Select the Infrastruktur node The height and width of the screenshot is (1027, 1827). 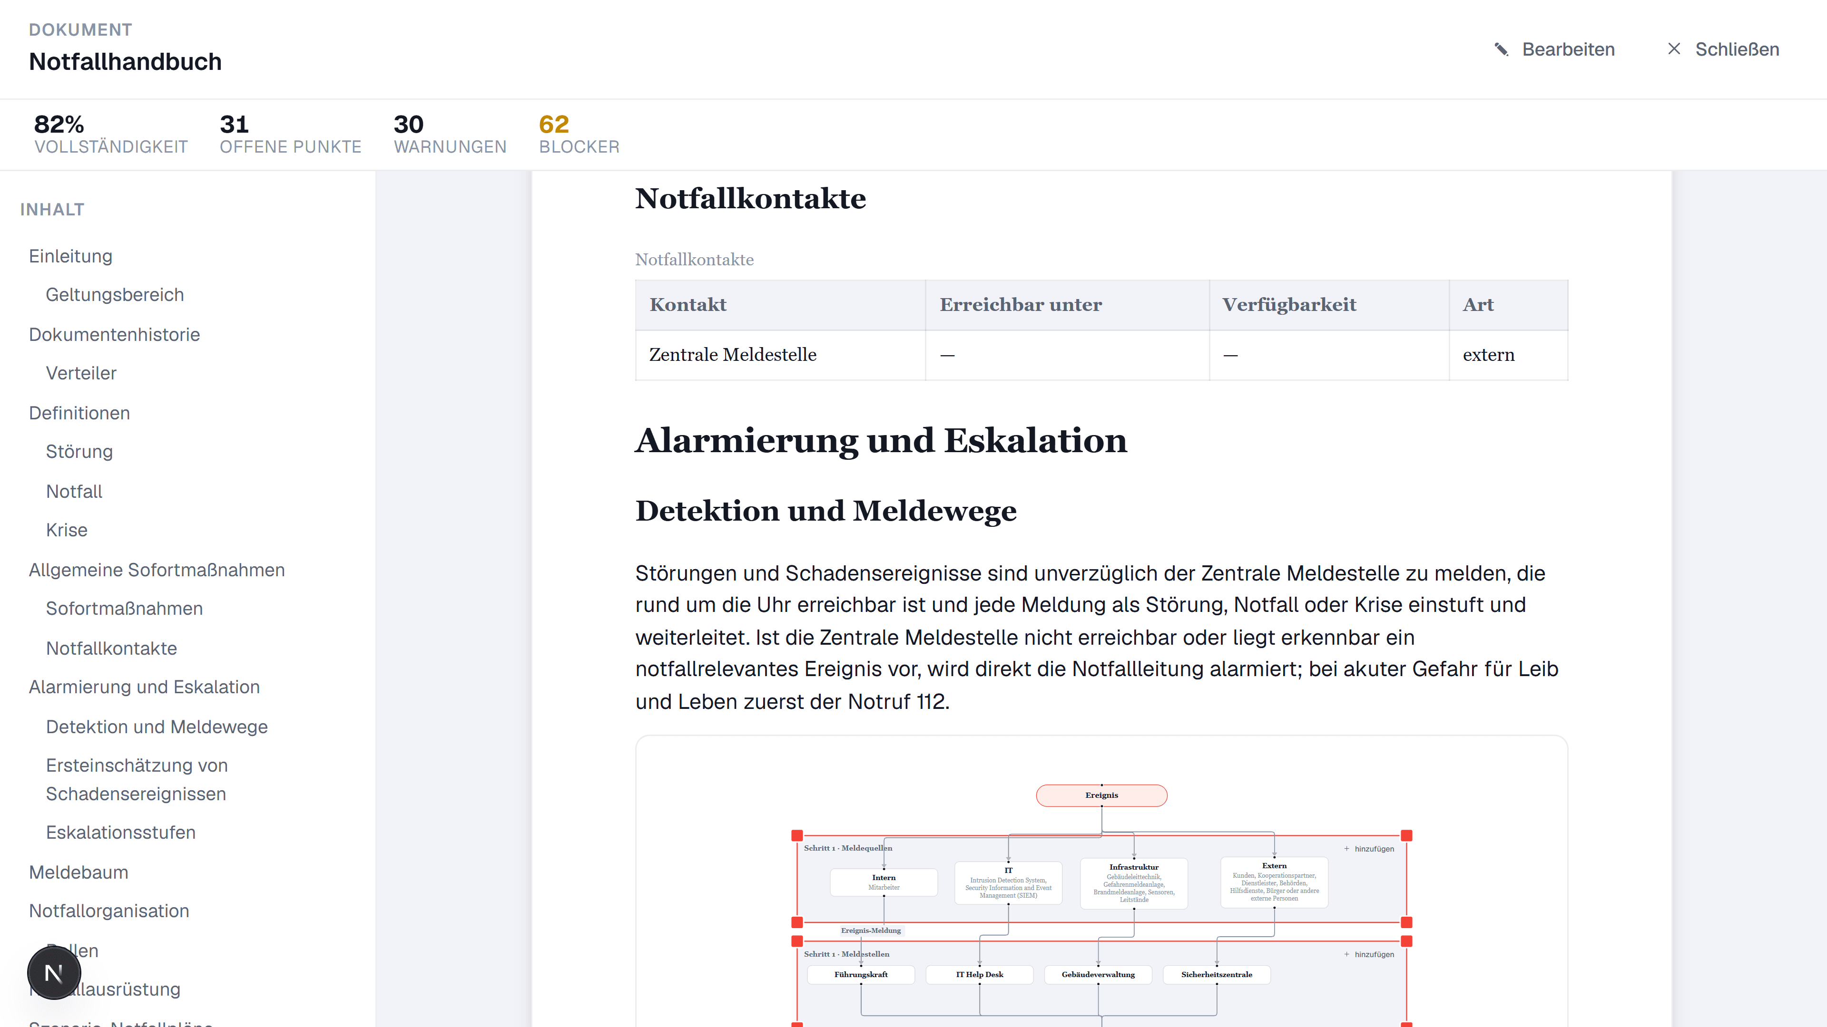(x=1134, y=883)
